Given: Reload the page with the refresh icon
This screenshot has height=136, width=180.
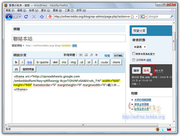Looking at the screenshot, I should 26,17.
